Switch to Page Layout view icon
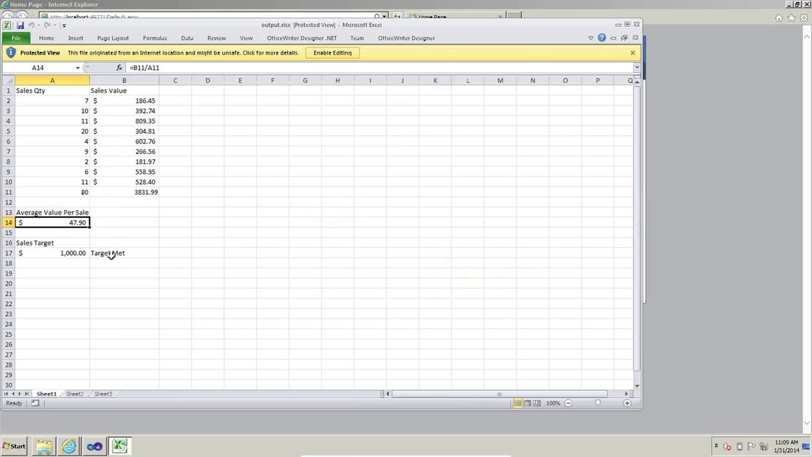 pyautogui.click(x=527, y=403)
